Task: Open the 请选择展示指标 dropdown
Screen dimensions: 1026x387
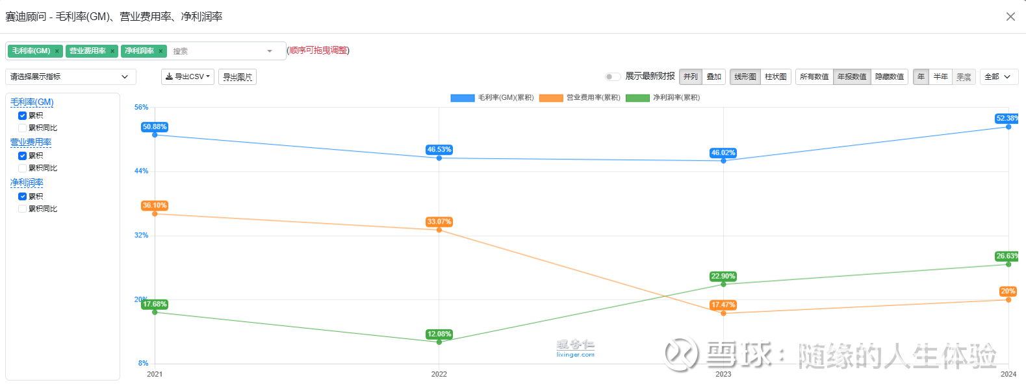Action: coord(70,76)
